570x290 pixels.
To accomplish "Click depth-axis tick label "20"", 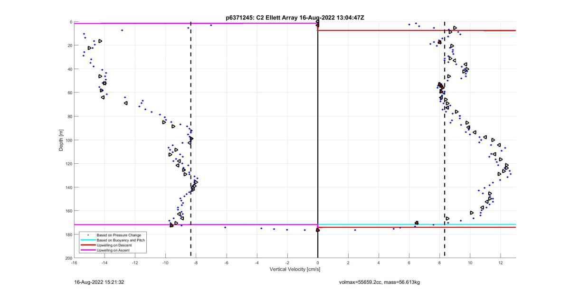I will click(69, 46).
